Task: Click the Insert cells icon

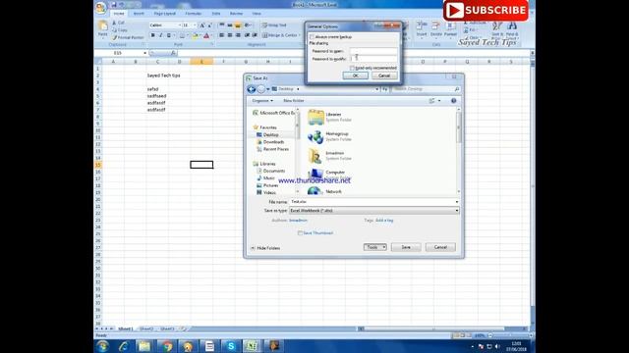Action: (422, 26)
